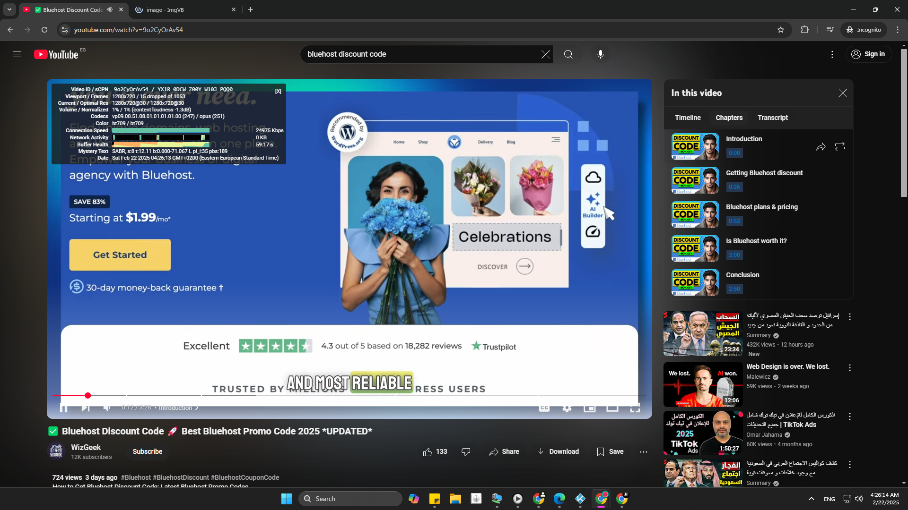Click the search magnifier button
The width and height of the screenshot is (908, 510).
pyautogui.click(x=568, y=54)
